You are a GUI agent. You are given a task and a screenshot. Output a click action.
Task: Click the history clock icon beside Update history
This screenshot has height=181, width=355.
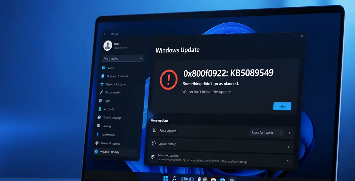pos(154,143)
